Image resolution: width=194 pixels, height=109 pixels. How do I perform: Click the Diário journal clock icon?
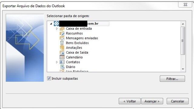tap(62, 67)
